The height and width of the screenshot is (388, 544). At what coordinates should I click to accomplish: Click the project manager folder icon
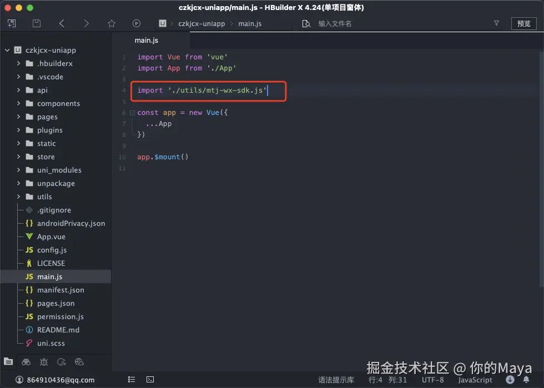(x=8, y=361)
